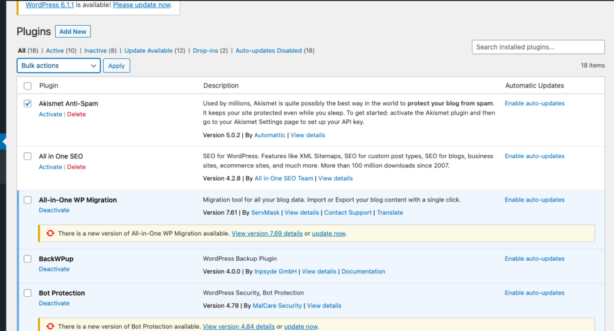Click the Add New button
This screenshot has height=331, width=614.
tap(73, 31)
